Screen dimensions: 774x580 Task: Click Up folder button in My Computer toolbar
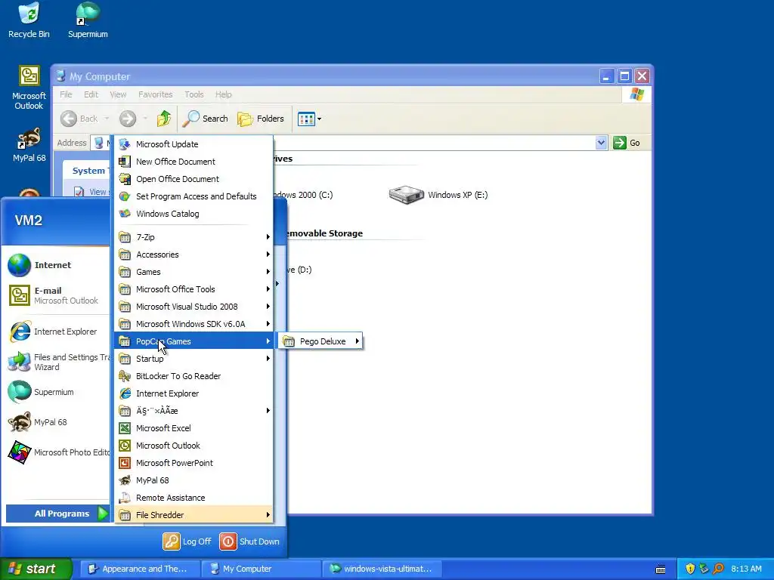(164, 119)
